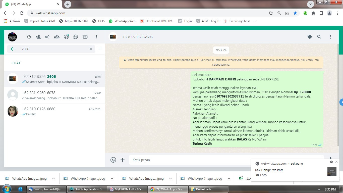Screen dimensions: 343x193
Task: Open chat +62 812-9526-2606
Action: [x=54, y=79]
